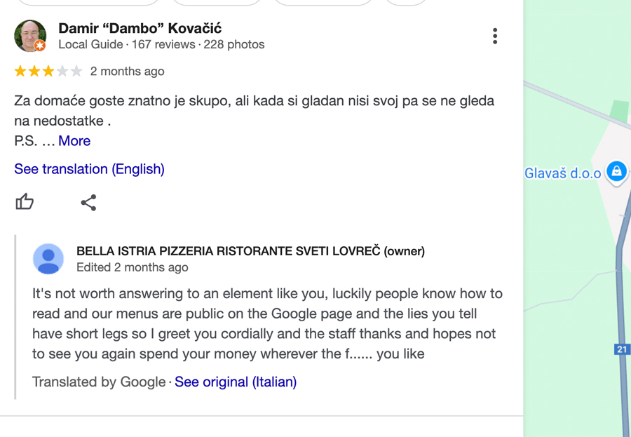
Task: Click the Local Guide badge star
Action: 40,46
